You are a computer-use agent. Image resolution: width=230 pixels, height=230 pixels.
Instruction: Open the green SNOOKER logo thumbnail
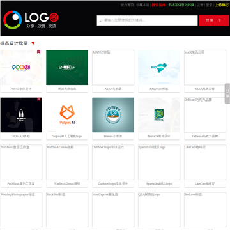pyautogui.click(x=67, y=68)
